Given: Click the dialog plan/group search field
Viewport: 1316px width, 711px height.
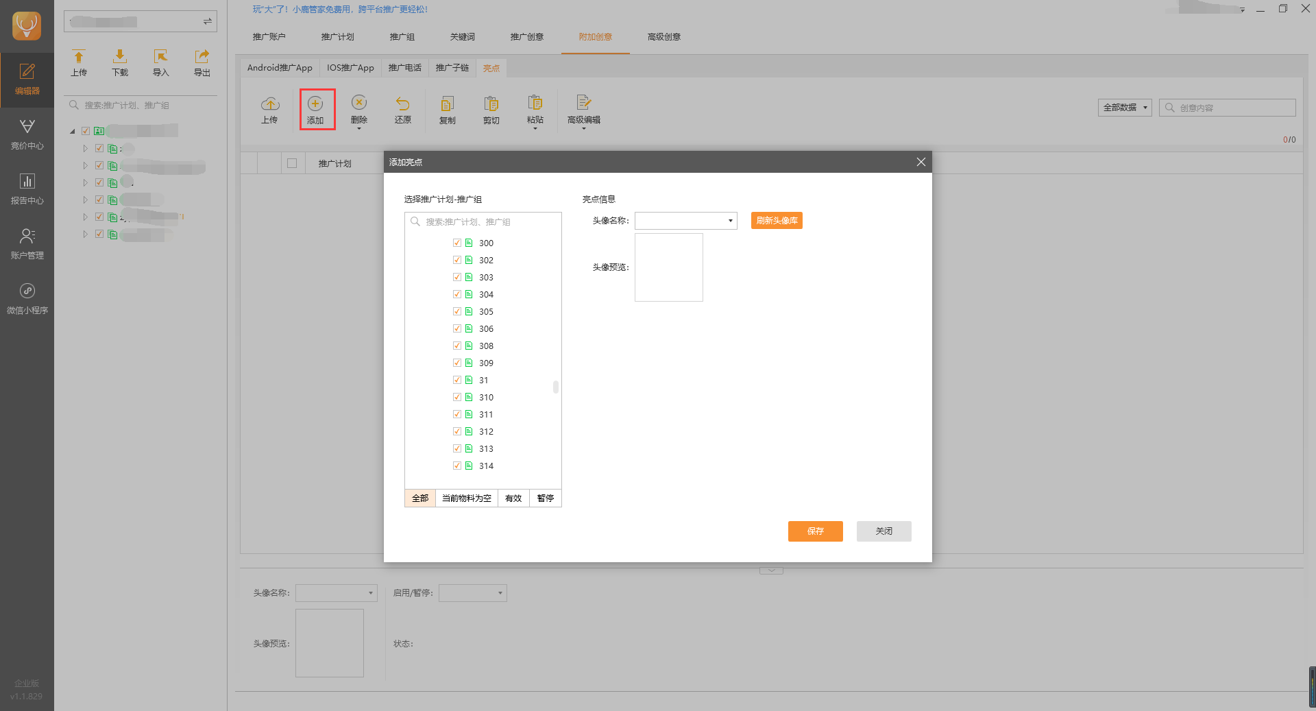Looking at the screenshot, I should (x=483, y=221).
